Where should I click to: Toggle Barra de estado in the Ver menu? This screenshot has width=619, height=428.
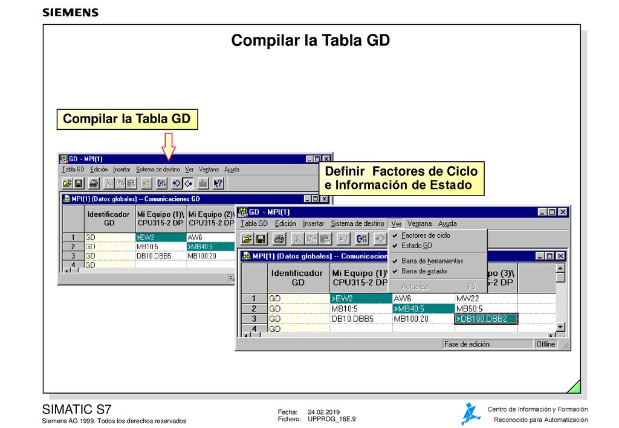438,271
